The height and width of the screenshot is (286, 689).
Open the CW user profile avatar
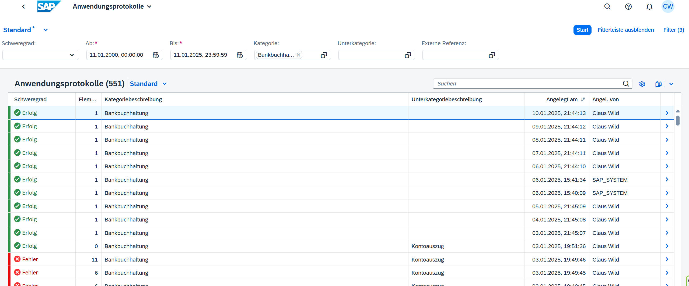pos(668,7)
